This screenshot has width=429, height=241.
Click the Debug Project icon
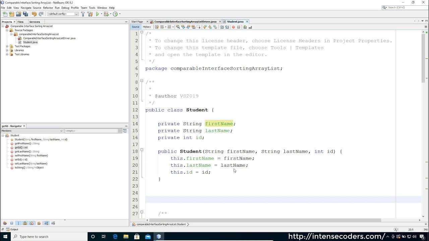point(106,14)
